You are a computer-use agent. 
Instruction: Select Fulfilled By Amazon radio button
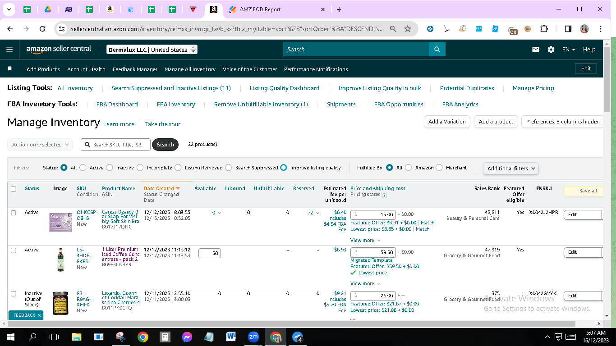pyautogui.click(x=409, y=168)
